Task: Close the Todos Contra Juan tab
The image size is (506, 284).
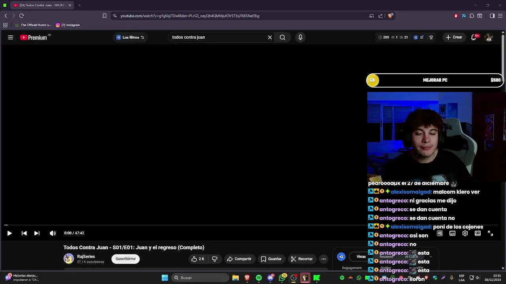Action: [70, 5]
